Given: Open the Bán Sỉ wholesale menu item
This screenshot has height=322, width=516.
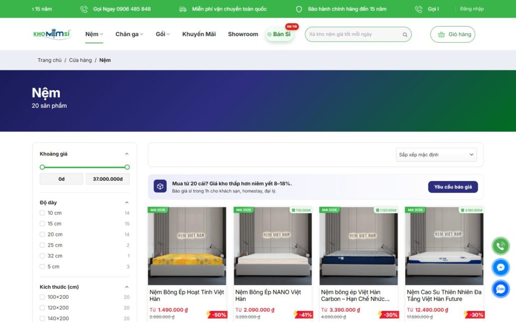Looking at the screenshot, I should point(279,34).
